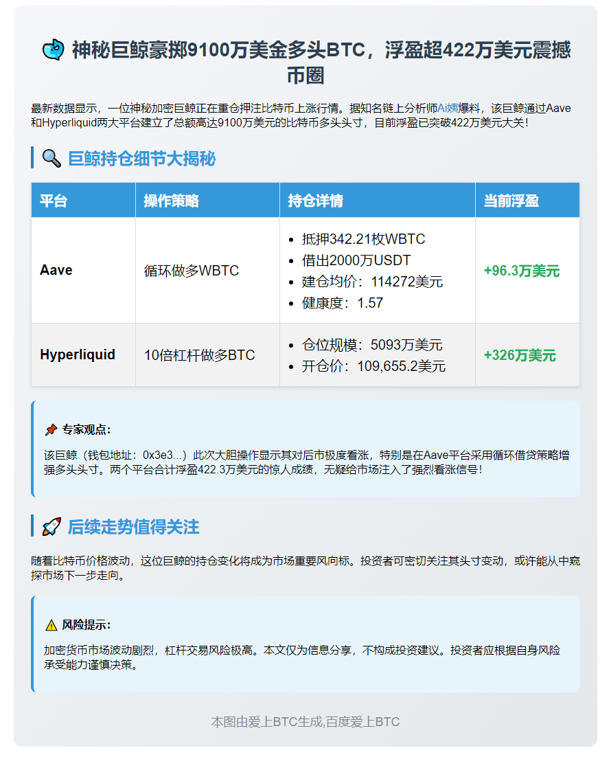Click the +96.3万美元 profit value

[x=521, y=271]
